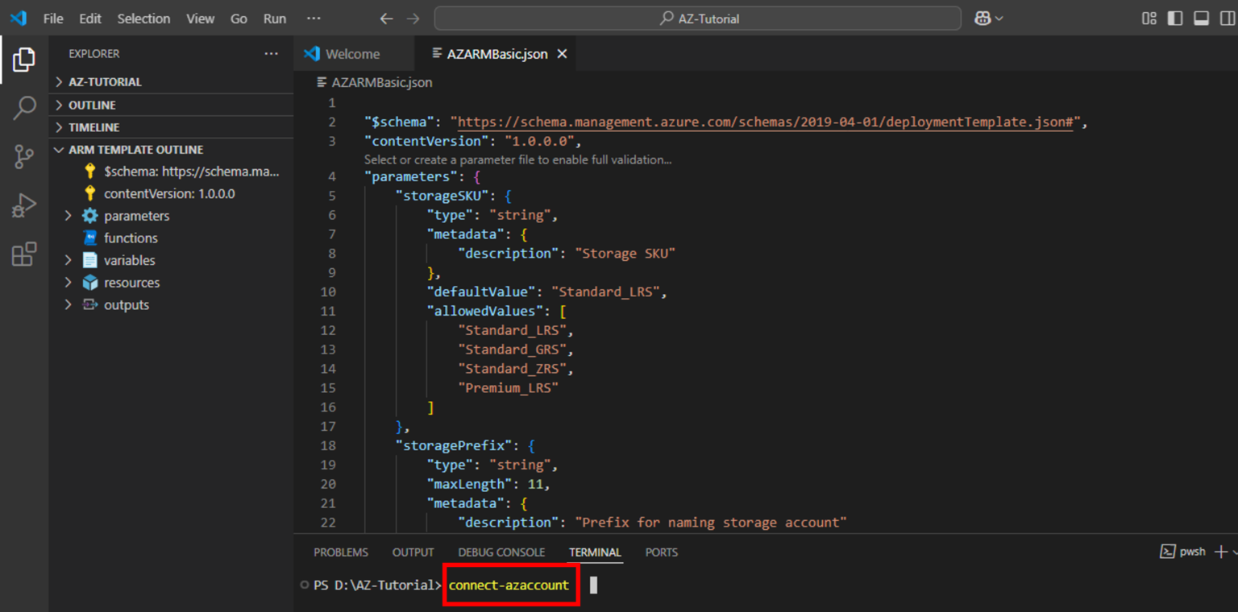The height and width of the screenshot is (612, 1238).
Task: Select the pwsh terminal profile
Action: tap(1183, 552)
